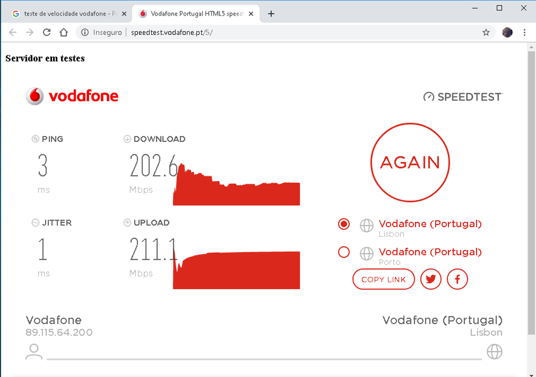The image size is (536, 377).
Task: Click the Vodafone logo
Action: 72,96
